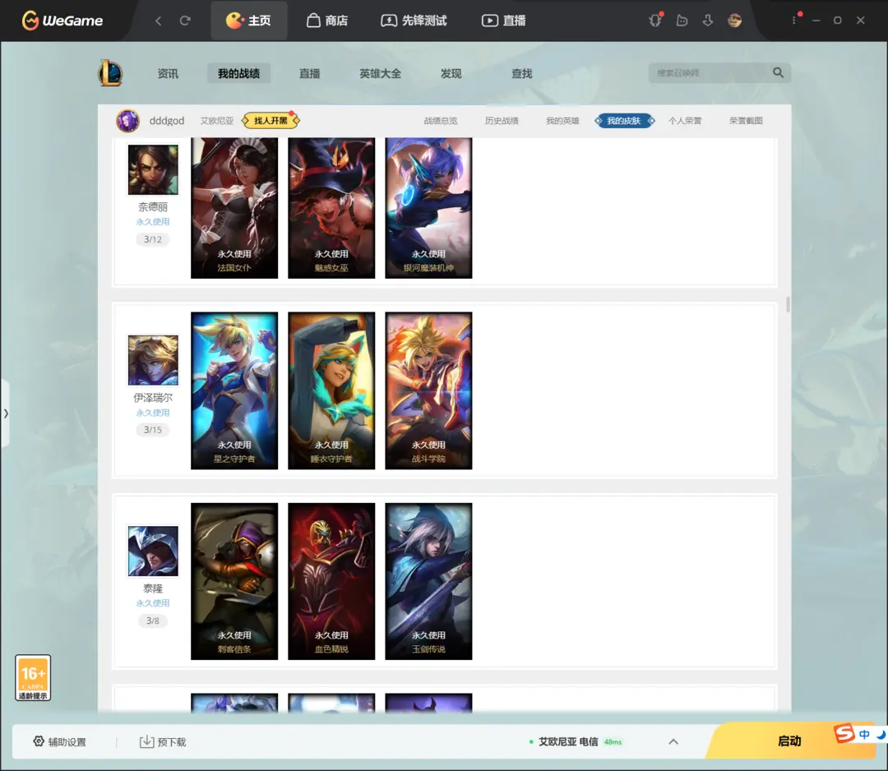This screenshot has width=888, height=771.
Task: Select the 我的皮肤 tab
Action: 624,121
